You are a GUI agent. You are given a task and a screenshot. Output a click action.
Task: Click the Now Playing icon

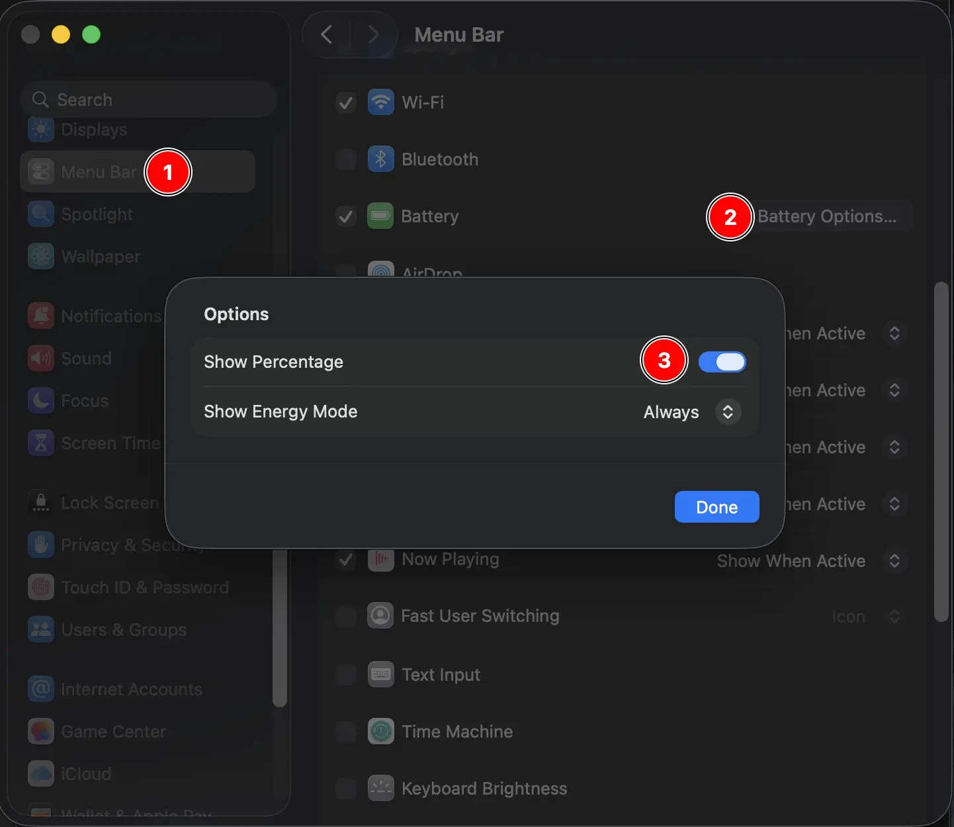380,560
